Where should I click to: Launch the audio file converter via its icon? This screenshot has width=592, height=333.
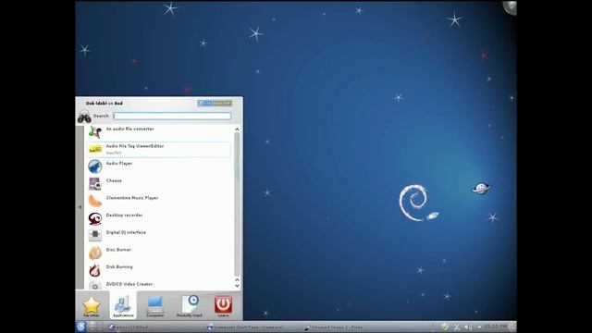click(94, 132)
